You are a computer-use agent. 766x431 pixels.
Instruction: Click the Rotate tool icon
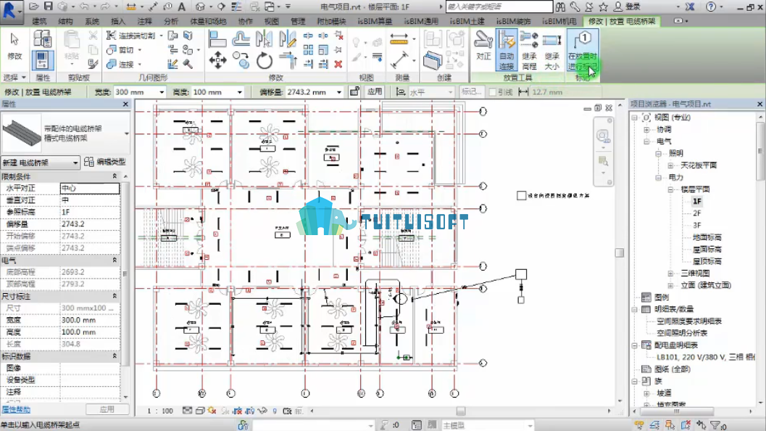click(265, 61)
